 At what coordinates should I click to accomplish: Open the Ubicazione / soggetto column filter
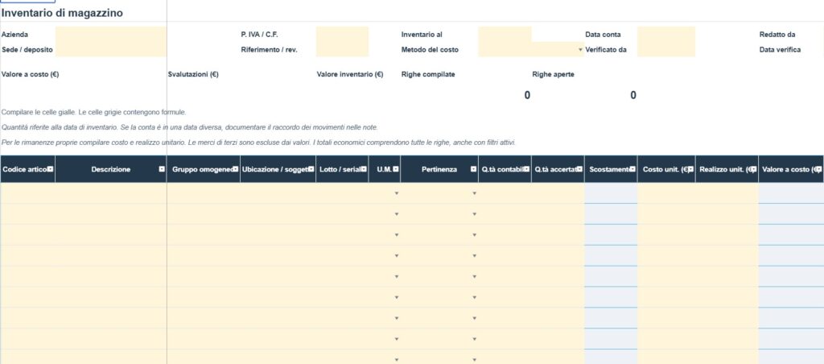tap(311, 169)
